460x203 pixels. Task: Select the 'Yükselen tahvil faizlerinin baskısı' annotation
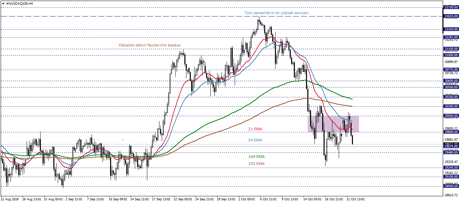[x=149, y=45]
